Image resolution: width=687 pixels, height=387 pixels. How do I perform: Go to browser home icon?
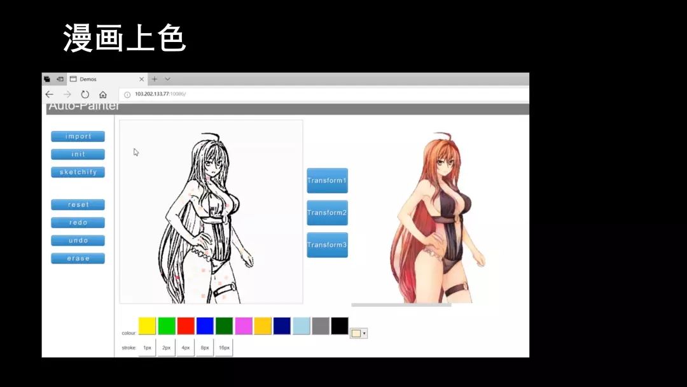point(103,94)
